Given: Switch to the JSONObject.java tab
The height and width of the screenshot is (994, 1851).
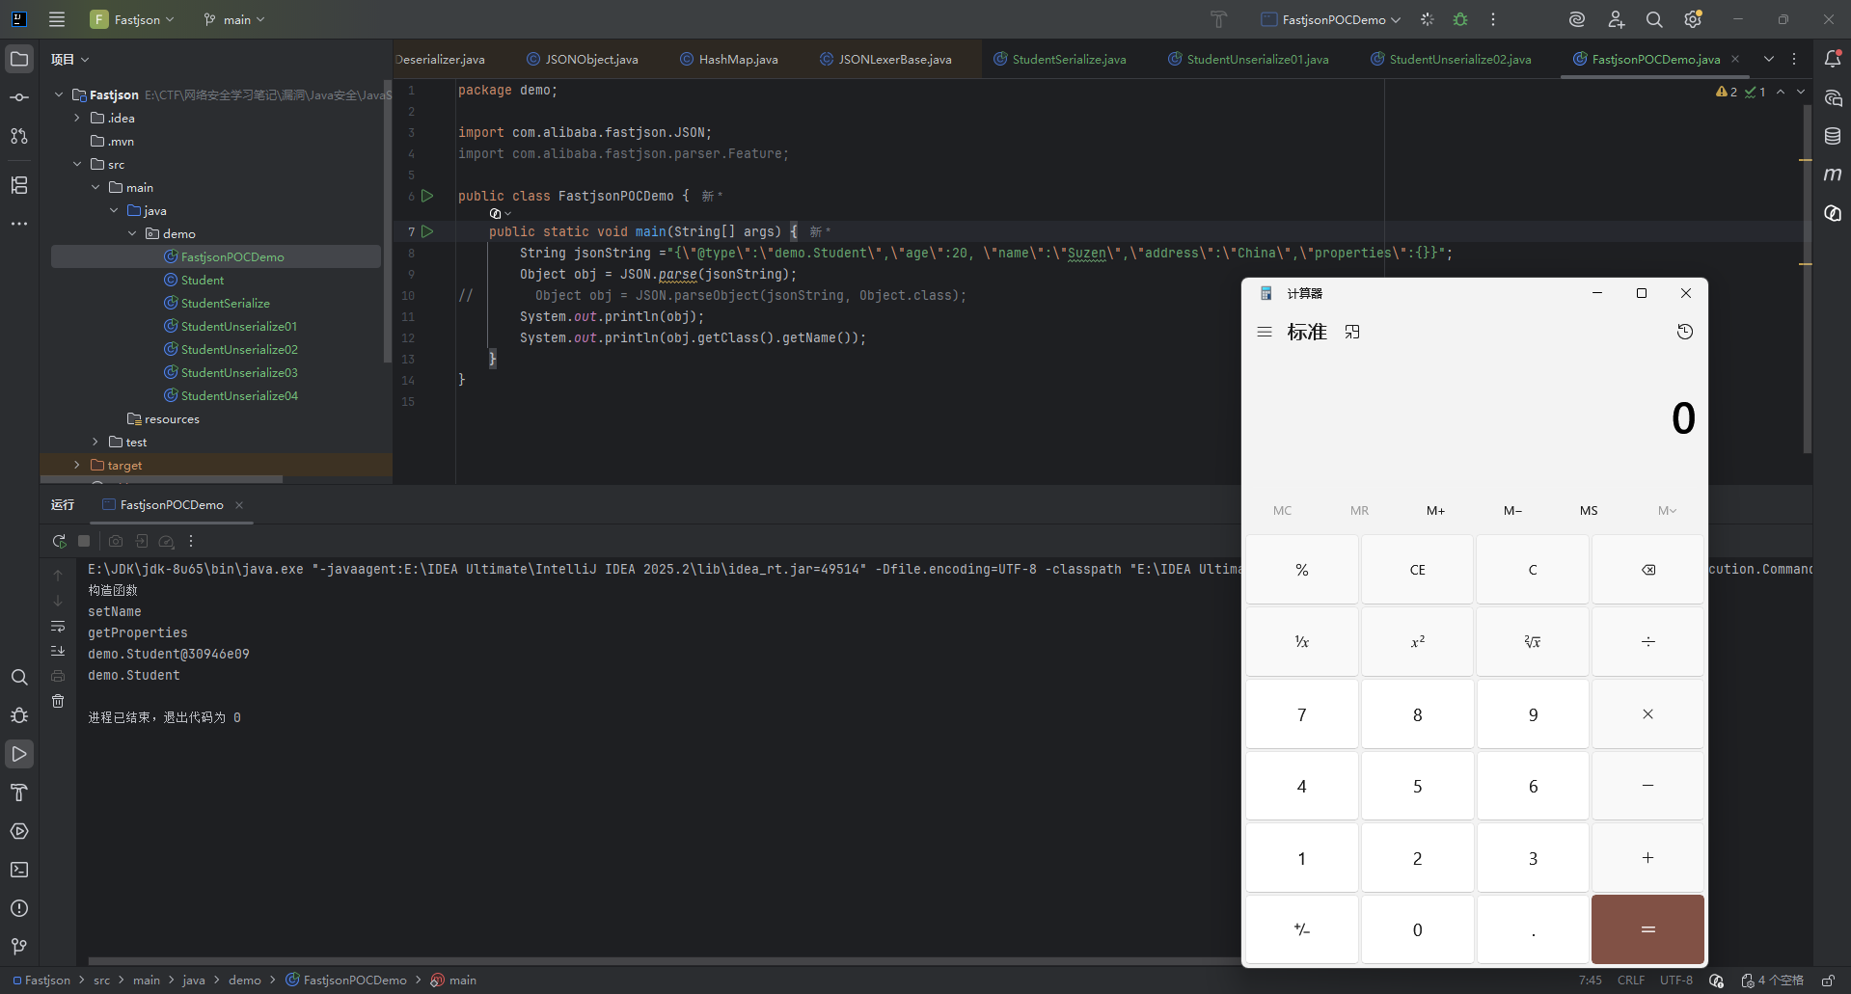Looking at the screenshot, I should (x=583, y=59).
